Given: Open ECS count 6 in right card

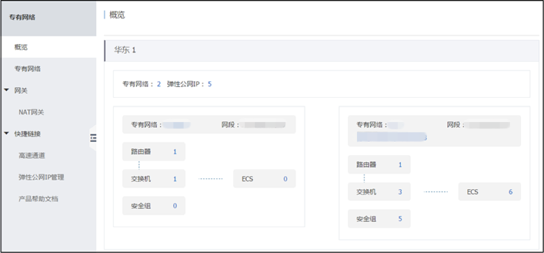Looking at the screenshot, I should point(510,192).
